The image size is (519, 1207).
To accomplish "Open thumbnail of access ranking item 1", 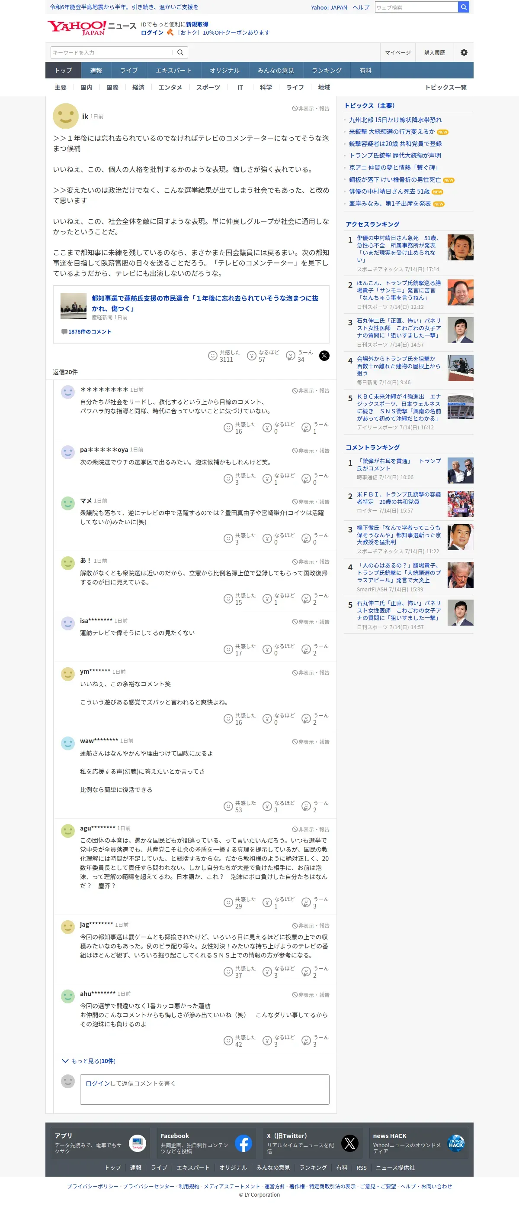I will [460, 247].
